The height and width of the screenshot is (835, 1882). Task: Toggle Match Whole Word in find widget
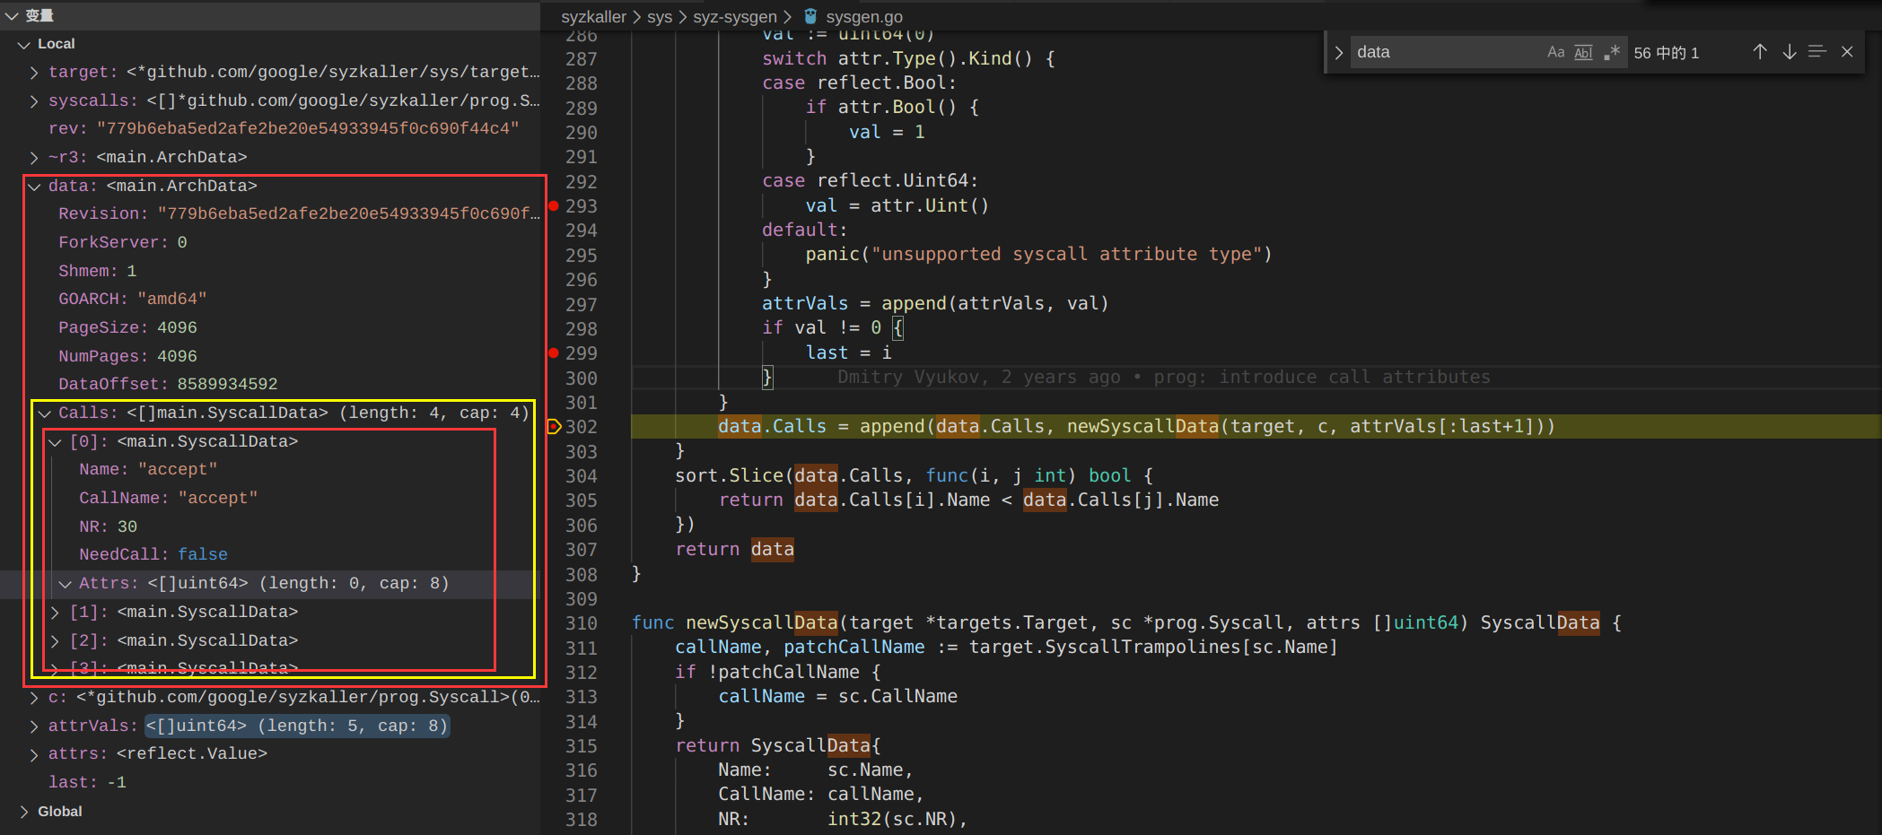(x=1583, y=53)
